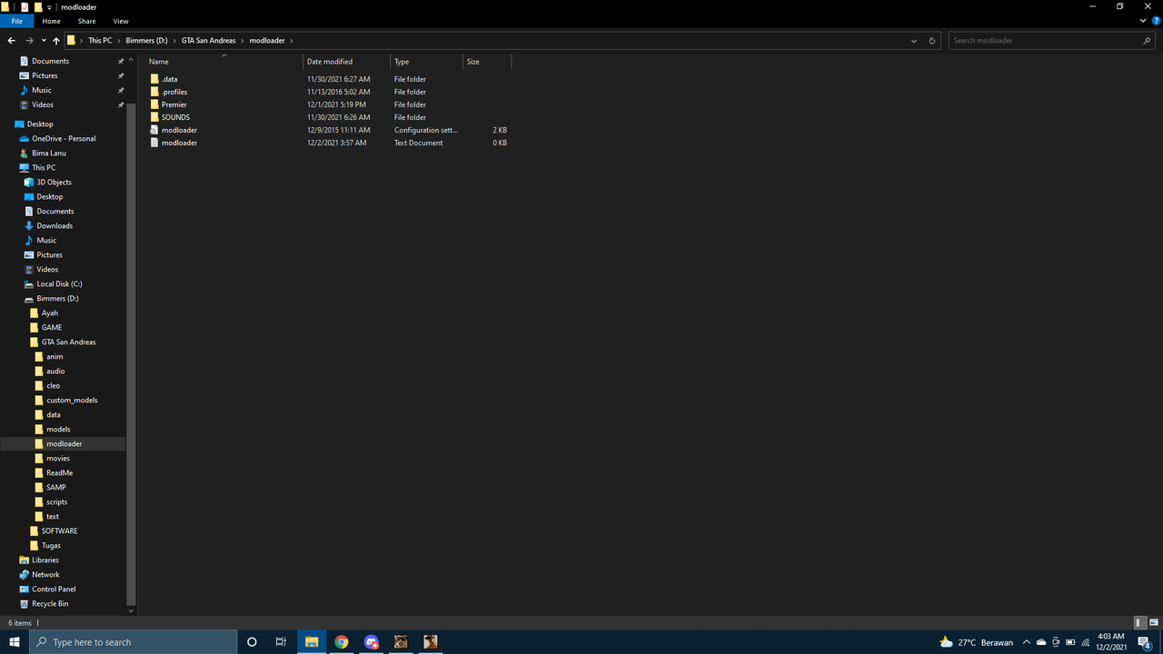Open Recycle Bin from sidebar
This screenshot has height=654, width=1163.
50,603
